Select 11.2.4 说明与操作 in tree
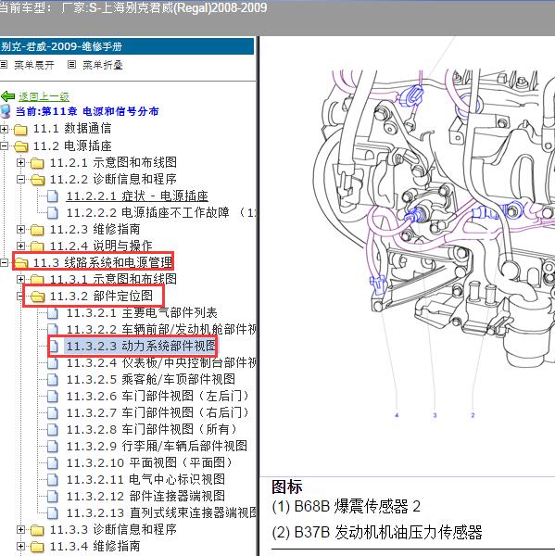This screenshot has width=555, height=556. click(x=101, y=246)
